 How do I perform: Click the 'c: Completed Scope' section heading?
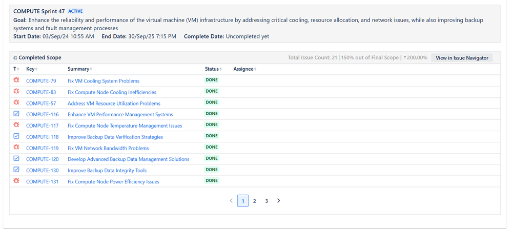click(37, 58)
